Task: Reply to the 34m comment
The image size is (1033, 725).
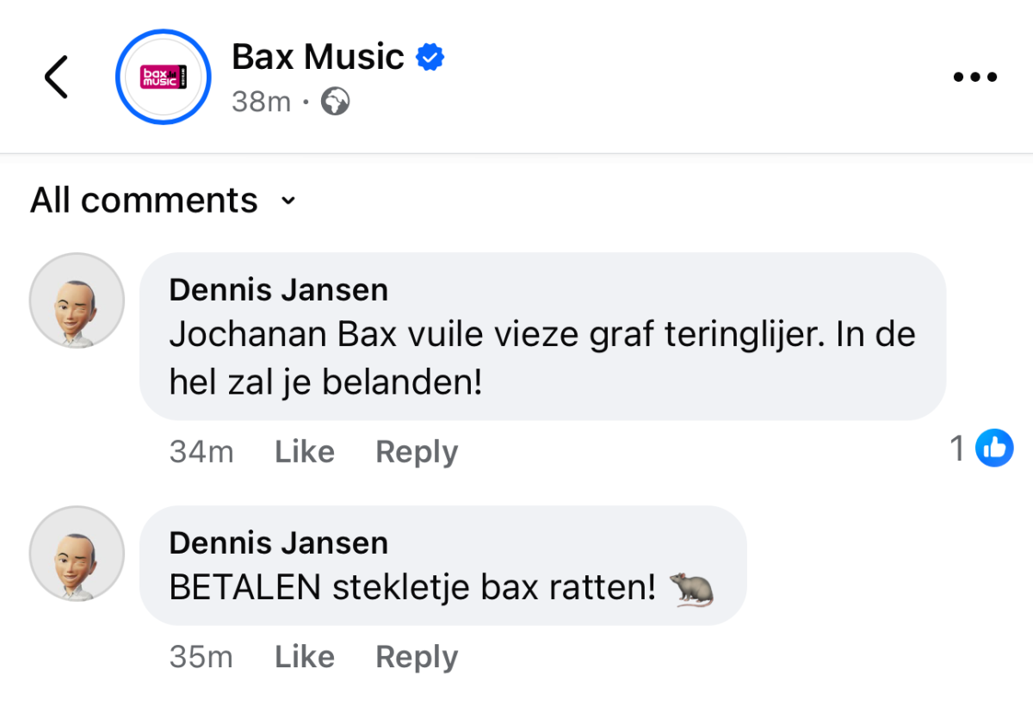Action: [x=417, y=452]
